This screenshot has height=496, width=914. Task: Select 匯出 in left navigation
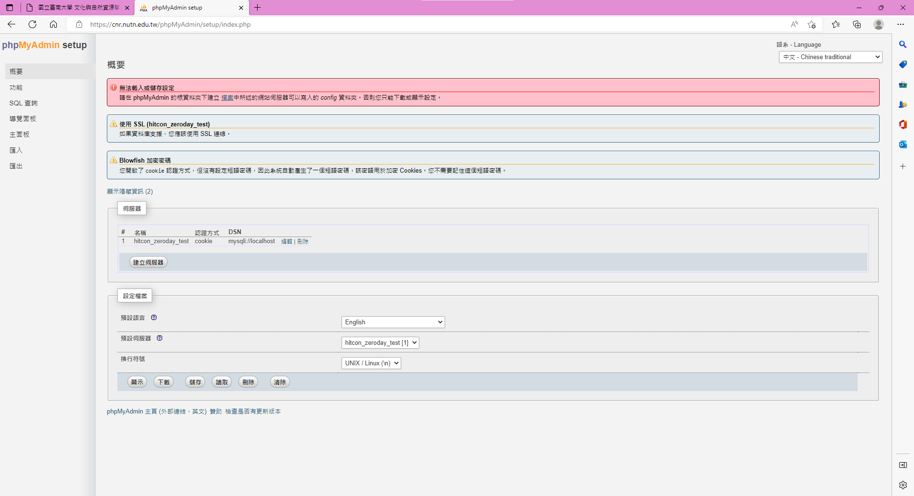click(16, 166)
